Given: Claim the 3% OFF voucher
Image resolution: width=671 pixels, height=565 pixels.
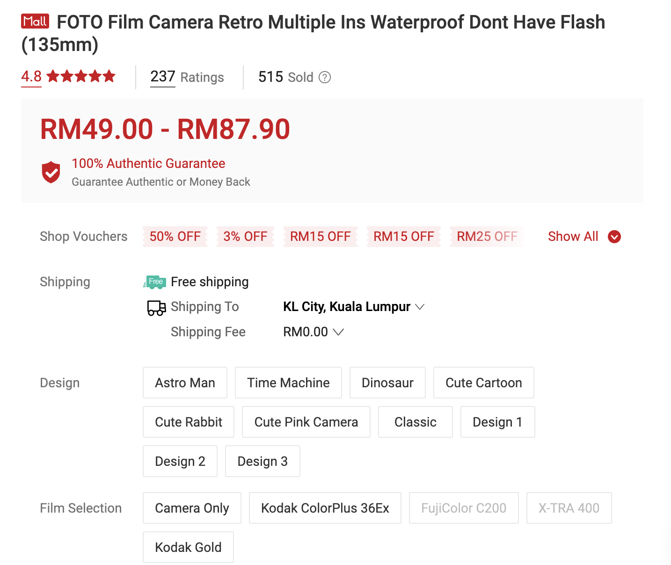Looking at the screenshot, I should tap(245, 237).
